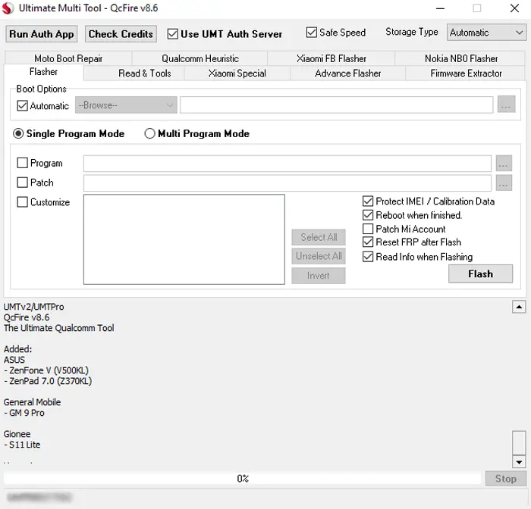Open the Storage Type dropdown
Screen dimensions: 531x509
point(486,33)
